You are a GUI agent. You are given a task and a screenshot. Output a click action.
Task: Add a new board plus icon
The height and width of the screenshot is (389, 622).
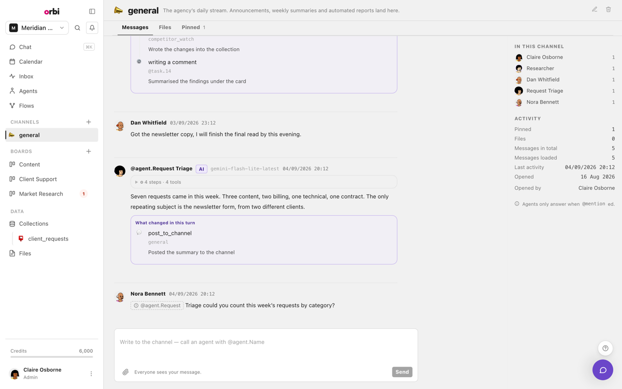coord(89,151)
